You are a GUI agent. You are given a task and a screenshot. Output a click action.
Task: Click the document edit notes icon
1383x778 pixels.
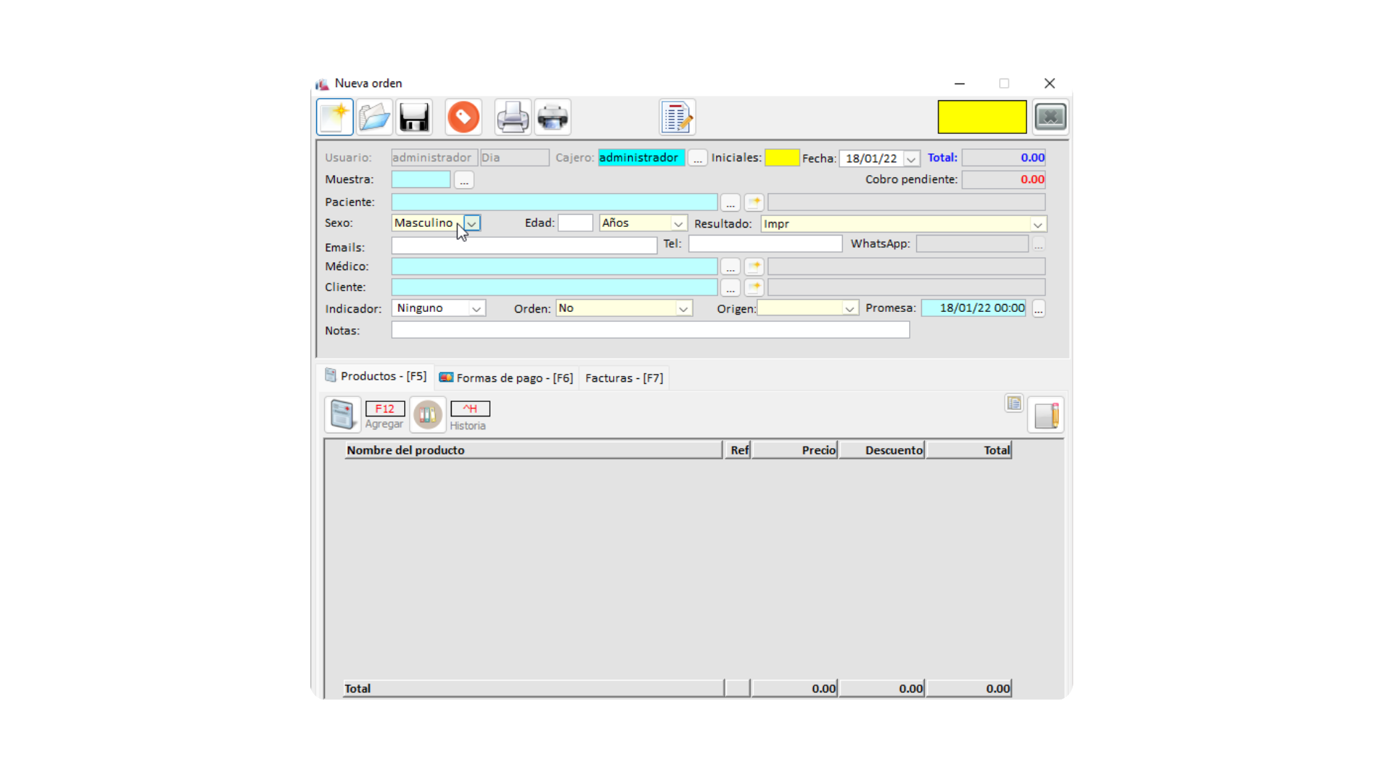click(x=677, y=117)
